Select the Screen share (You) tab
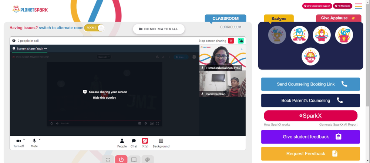 [x=30, y=48]
